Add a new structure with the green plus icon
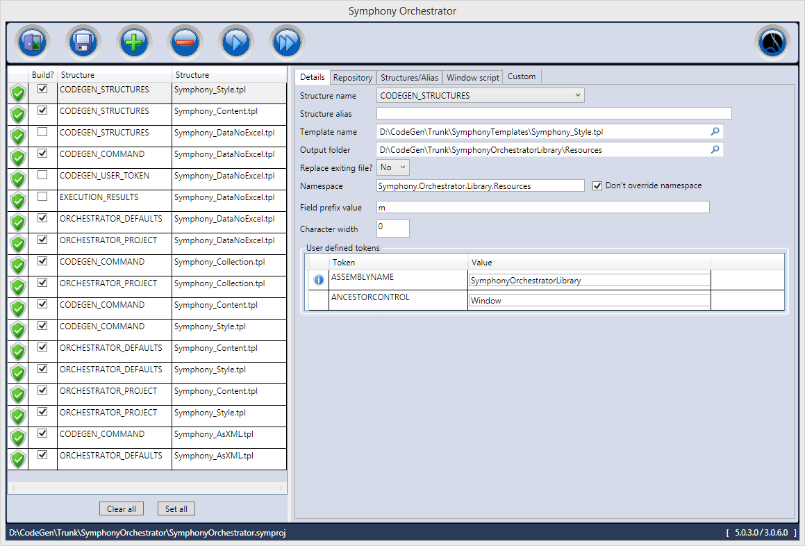 133,42
